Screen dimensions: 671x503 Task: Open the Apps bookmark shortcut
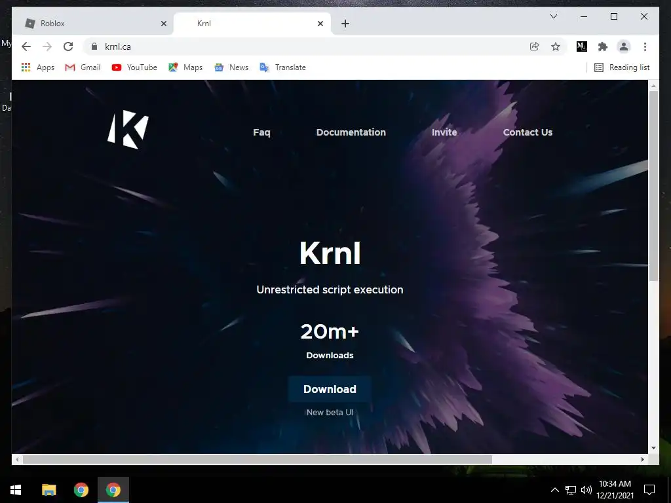(37, 67)
